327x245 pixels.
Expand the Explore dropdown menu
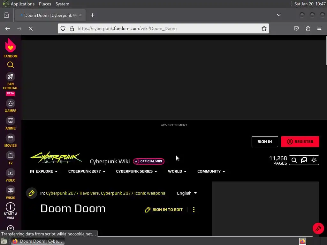(43, 171)
